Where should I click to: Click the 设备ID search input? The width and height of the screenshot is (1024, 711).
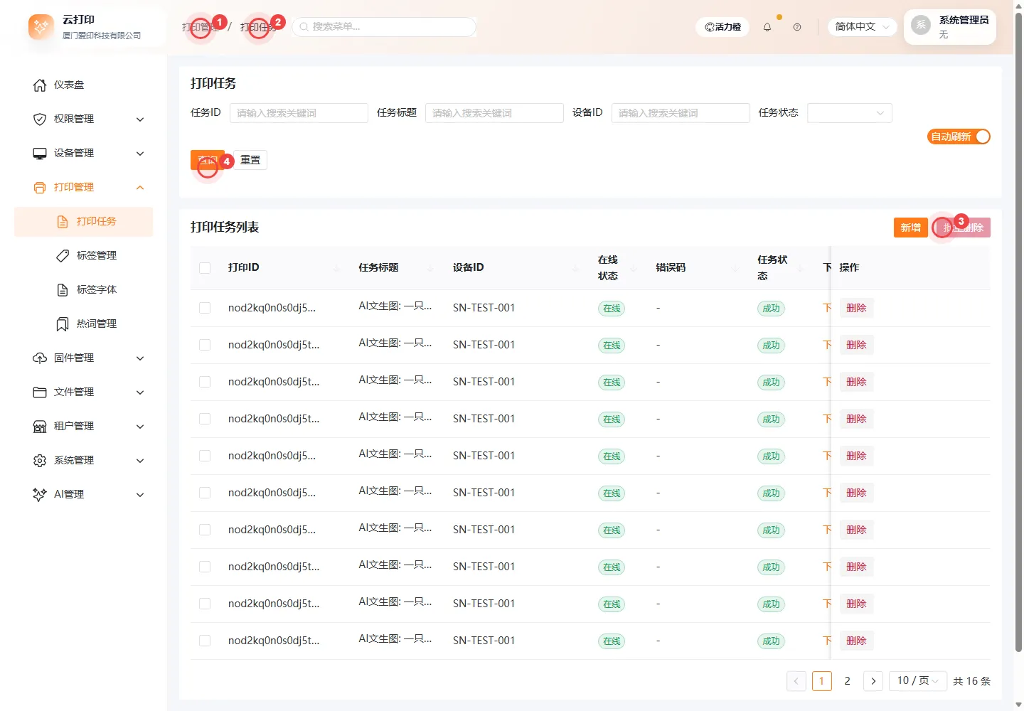click(x=681, y=113)
